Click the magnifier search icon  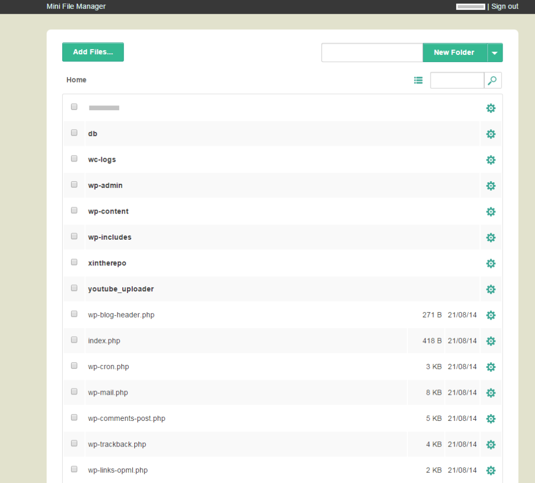click(492, 80)
